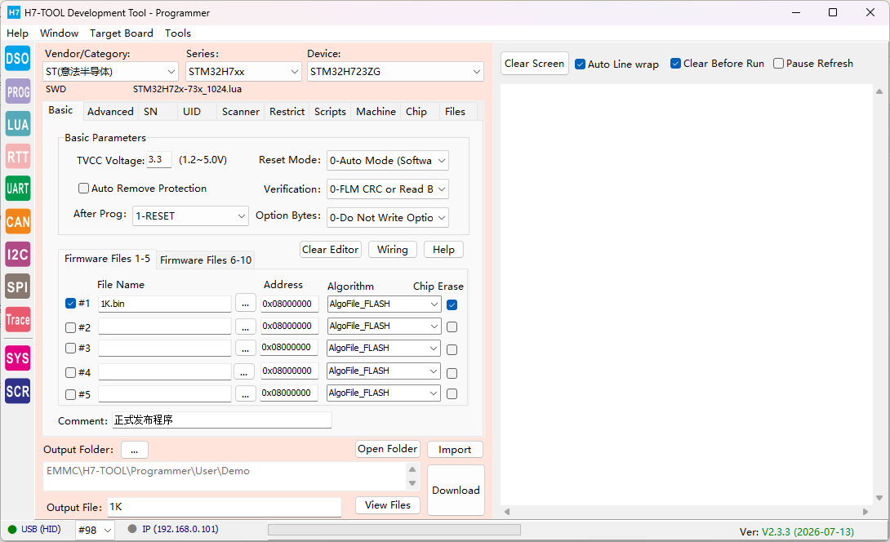This screenshot has height=542, width=890.
Task: Browse for firmware file #1
Action: pos(245,304)
